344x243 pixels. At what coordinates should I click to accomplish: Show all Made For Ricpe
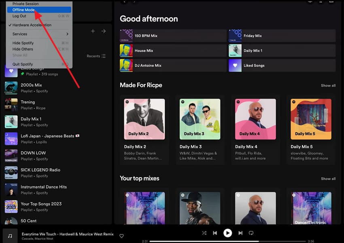pyautogui.click(x=328, y=85)
